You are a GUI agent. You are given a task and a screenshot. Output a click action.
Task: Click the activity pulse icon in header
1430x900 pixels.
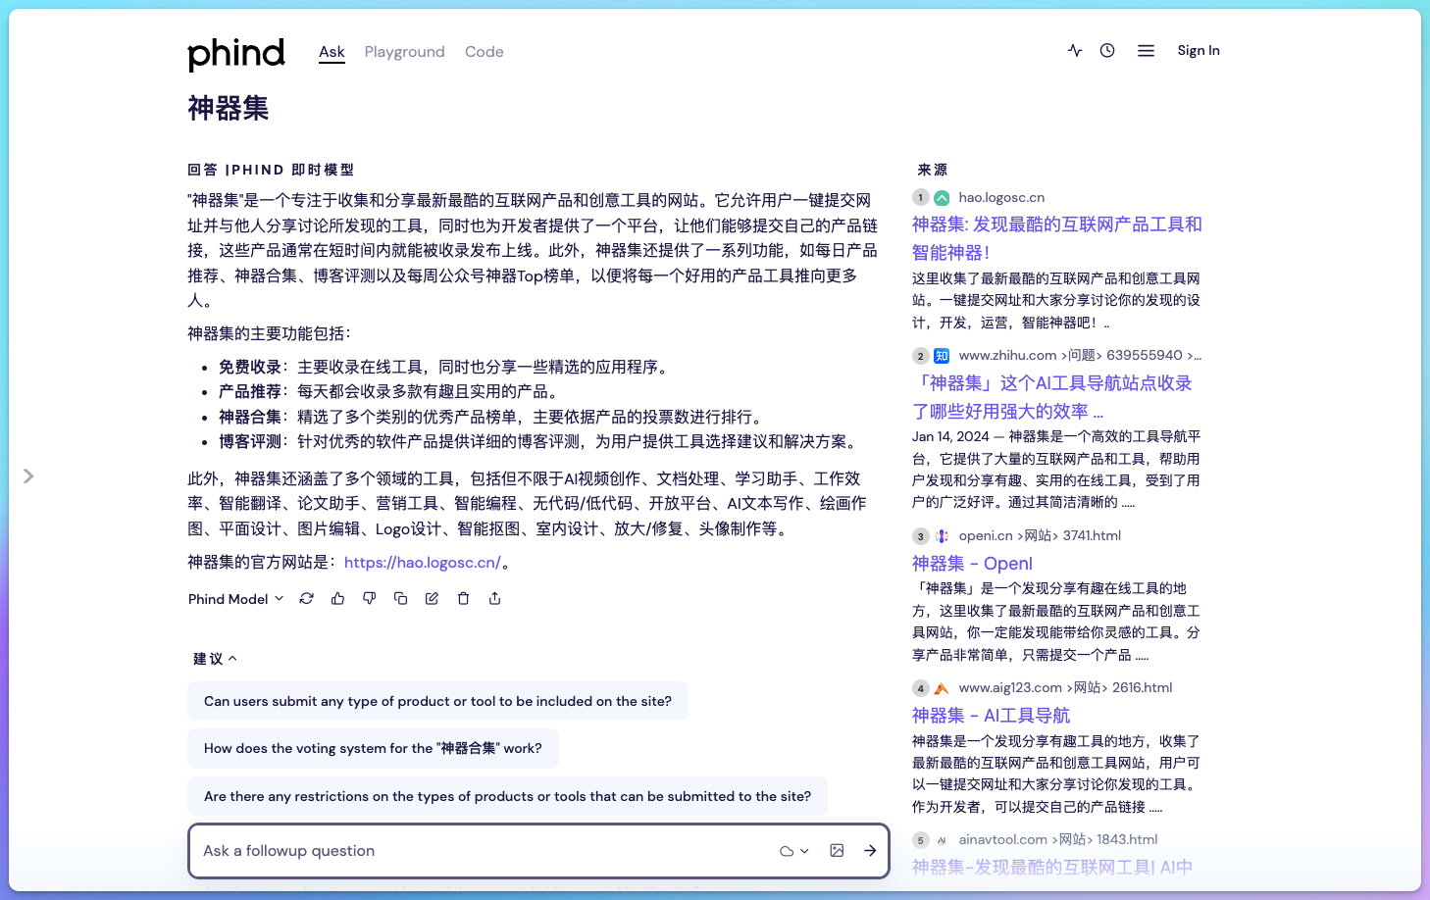tap(1075, 51)
